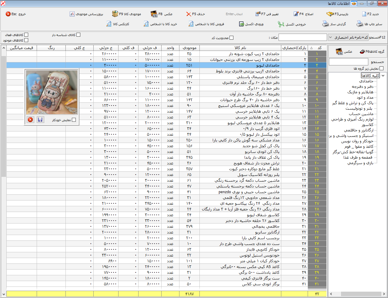Toggle کالاهای فعال checkbox

26,35
